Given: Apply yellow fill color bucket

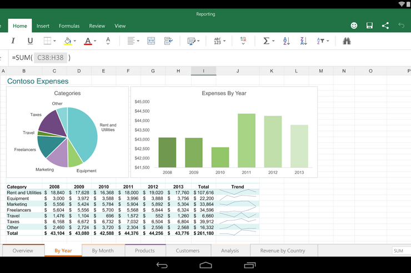Looking at the screenshot, I should (68, 41).
